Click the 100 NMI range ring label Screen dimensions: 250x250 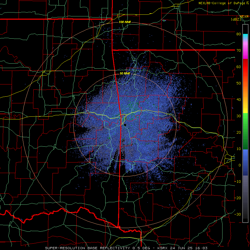click(125, 22)
